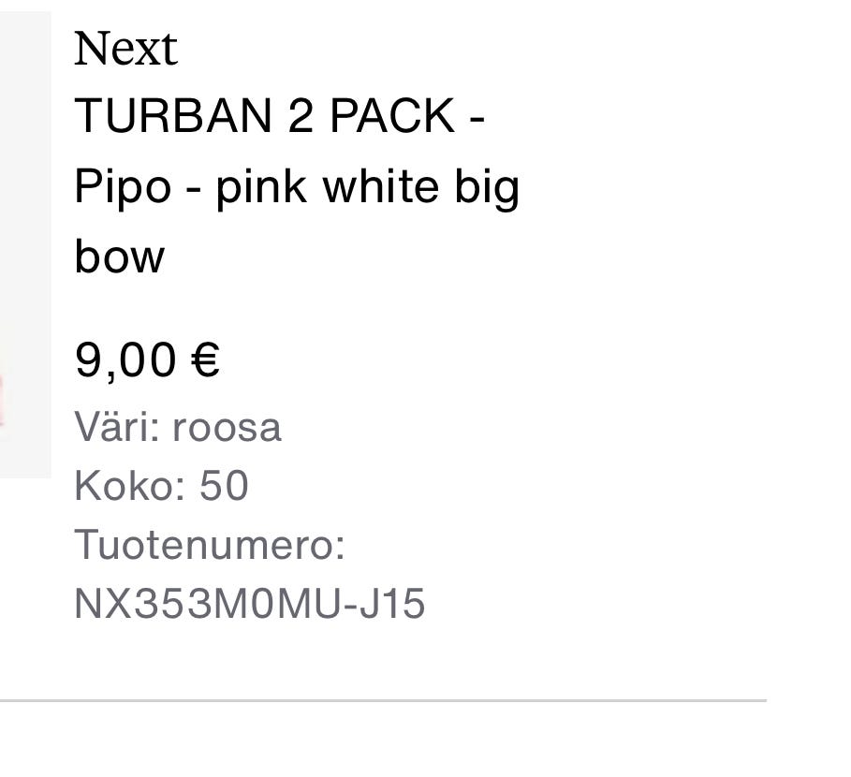Click 'Pipo - pink white big' title line

click(x=296, y=187)
